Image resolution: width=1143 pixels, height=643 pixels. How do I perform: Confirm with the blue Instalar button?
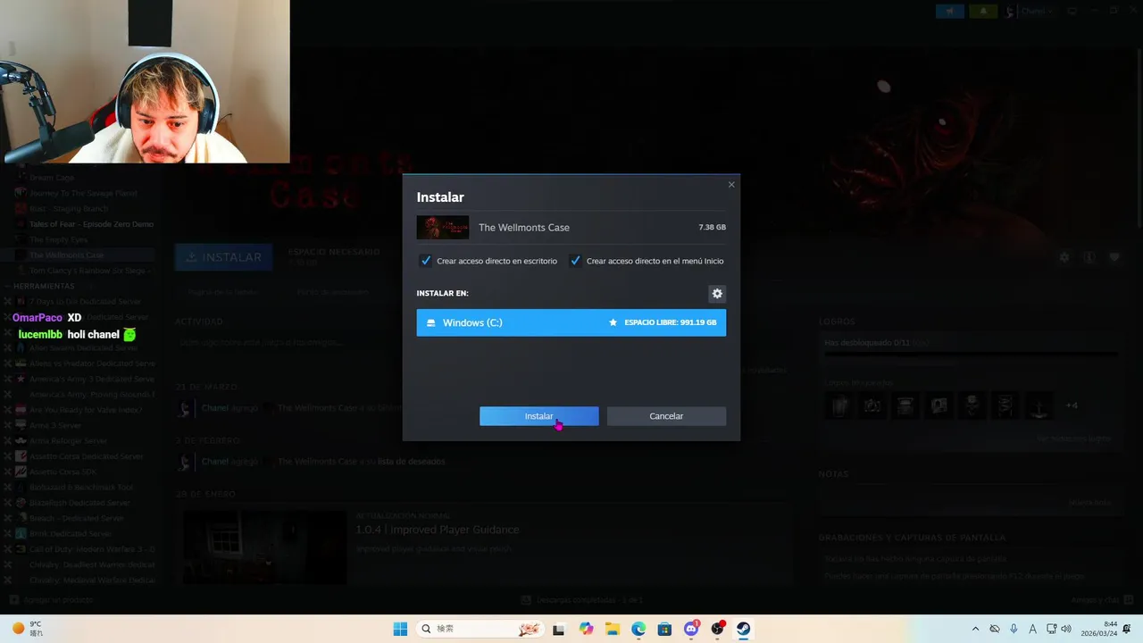point(538,416)
